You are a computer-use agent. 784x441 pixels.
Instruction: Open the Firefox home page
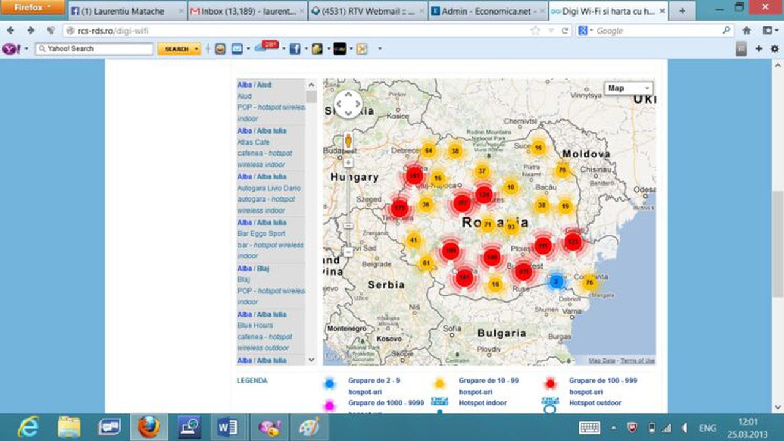pyautogui.click(x=747, y=31)
